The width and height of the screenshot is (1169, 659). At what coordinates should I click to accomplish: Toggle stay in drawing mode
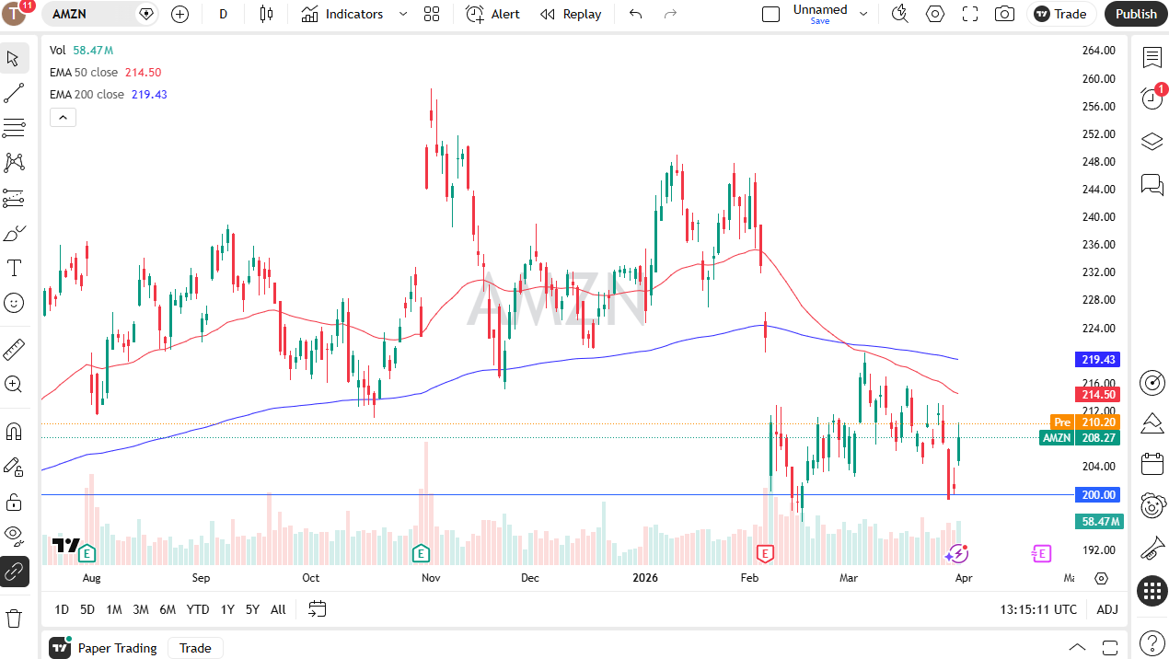point(14,467)
